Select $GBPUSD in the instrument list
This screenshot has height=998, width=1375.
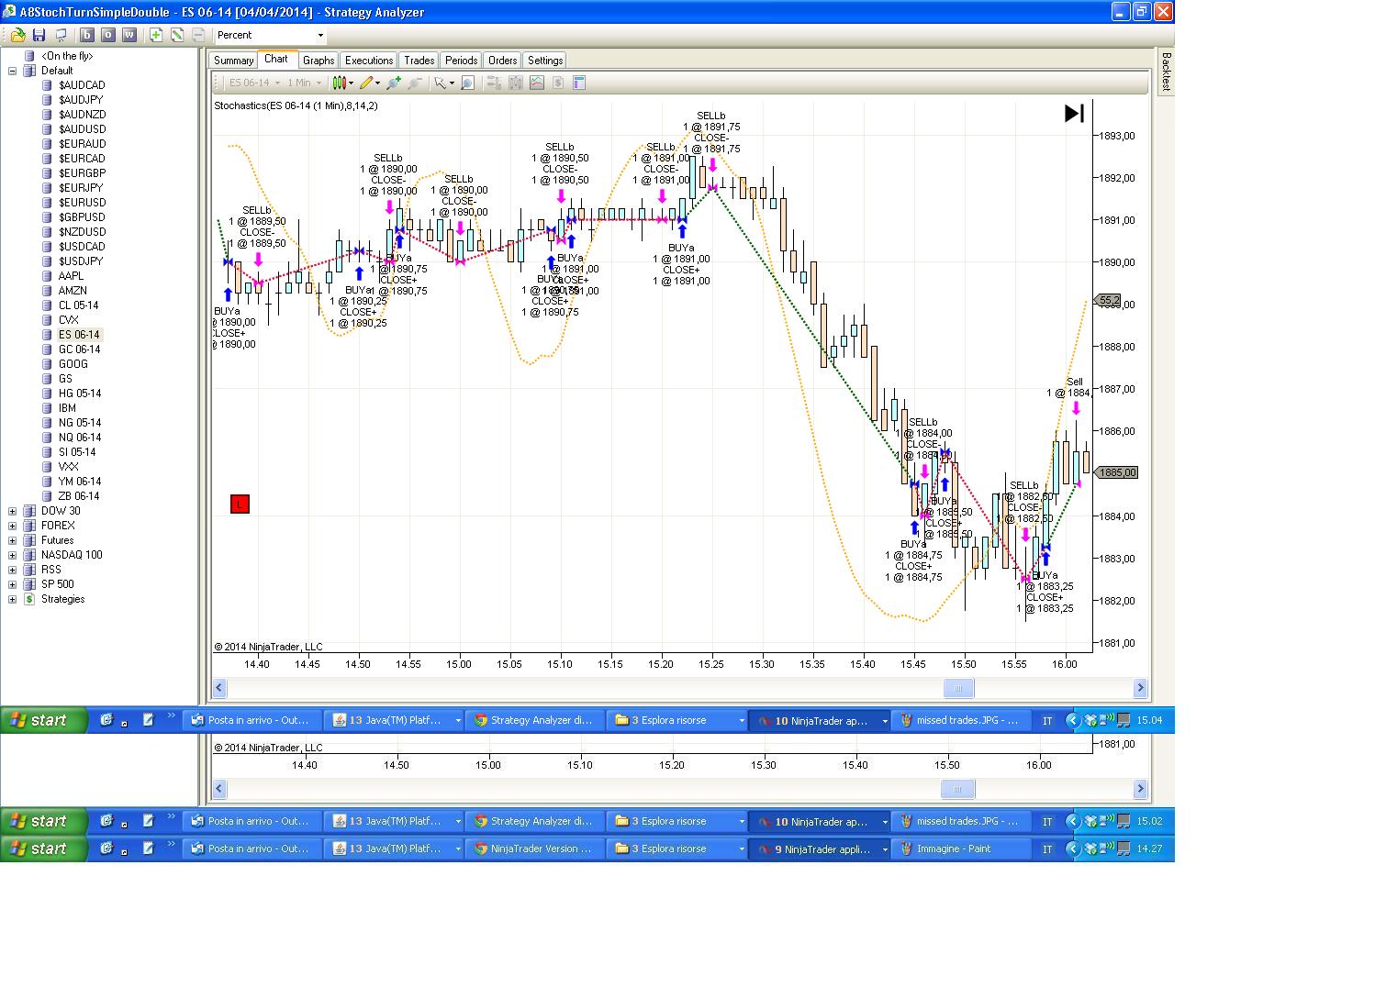click(x=82, y=217)
